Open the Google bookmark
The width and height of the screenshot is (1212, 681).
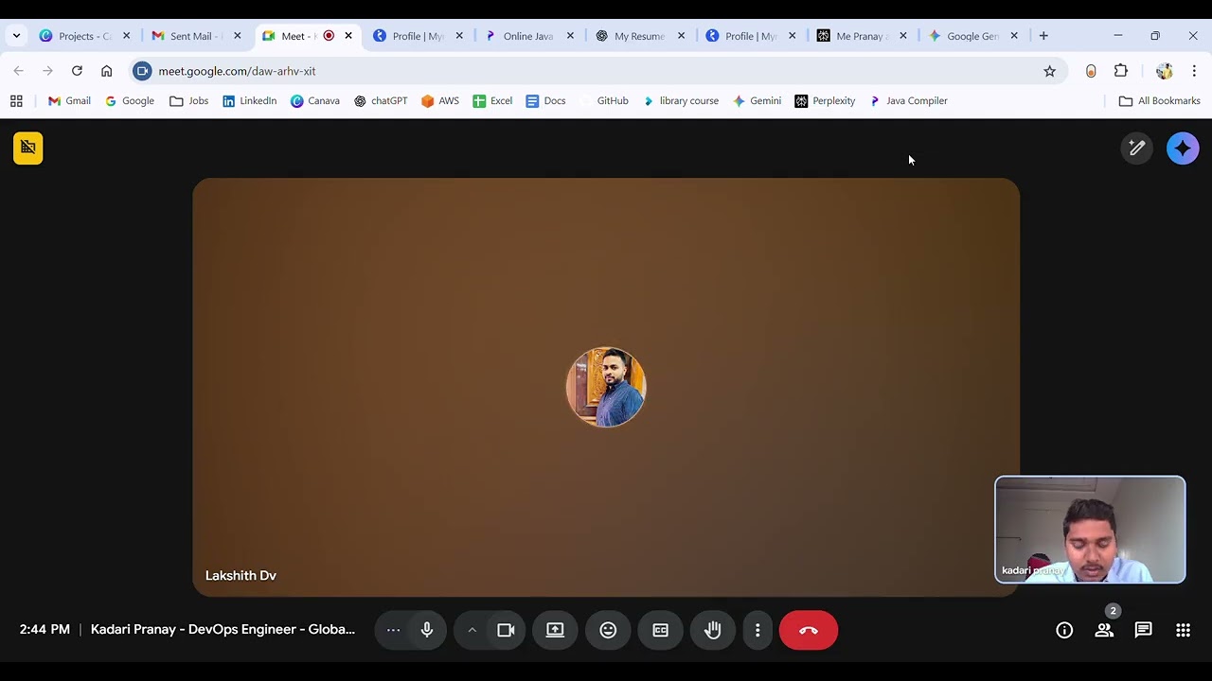pyautogui.click(x=129, y=101)
